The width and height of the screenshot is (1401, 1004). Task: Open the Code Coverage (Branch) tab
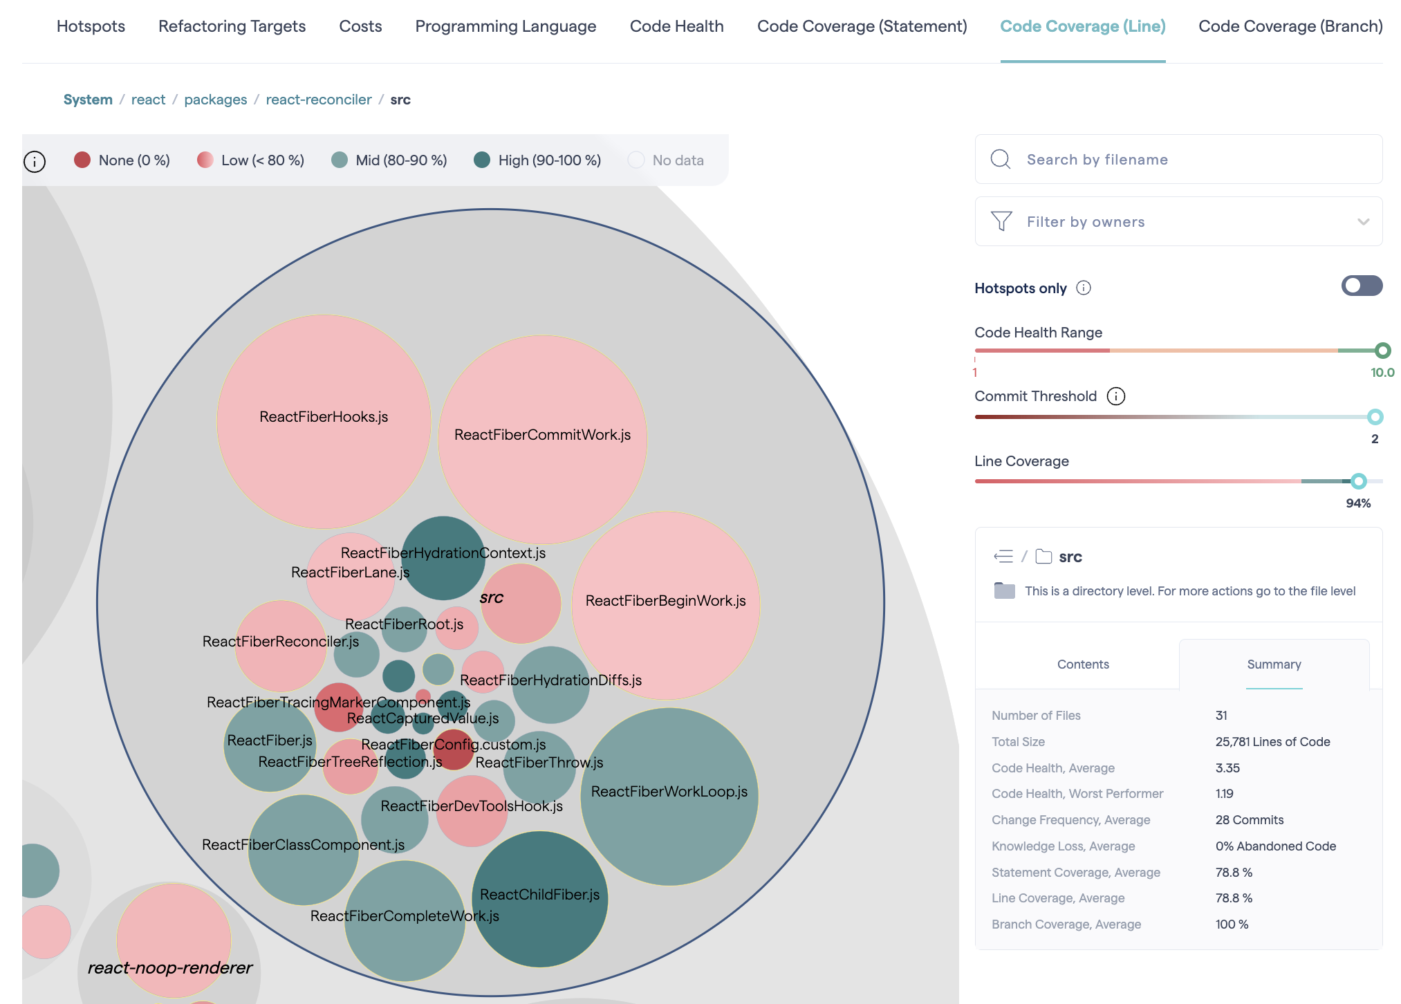(x=1290, y=26)
